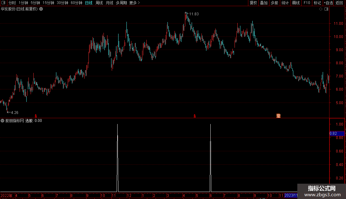This screenshot has width=346, height=199.
Task: Open the 多周期 multi-period view
Action: click(x=121, y=3)
